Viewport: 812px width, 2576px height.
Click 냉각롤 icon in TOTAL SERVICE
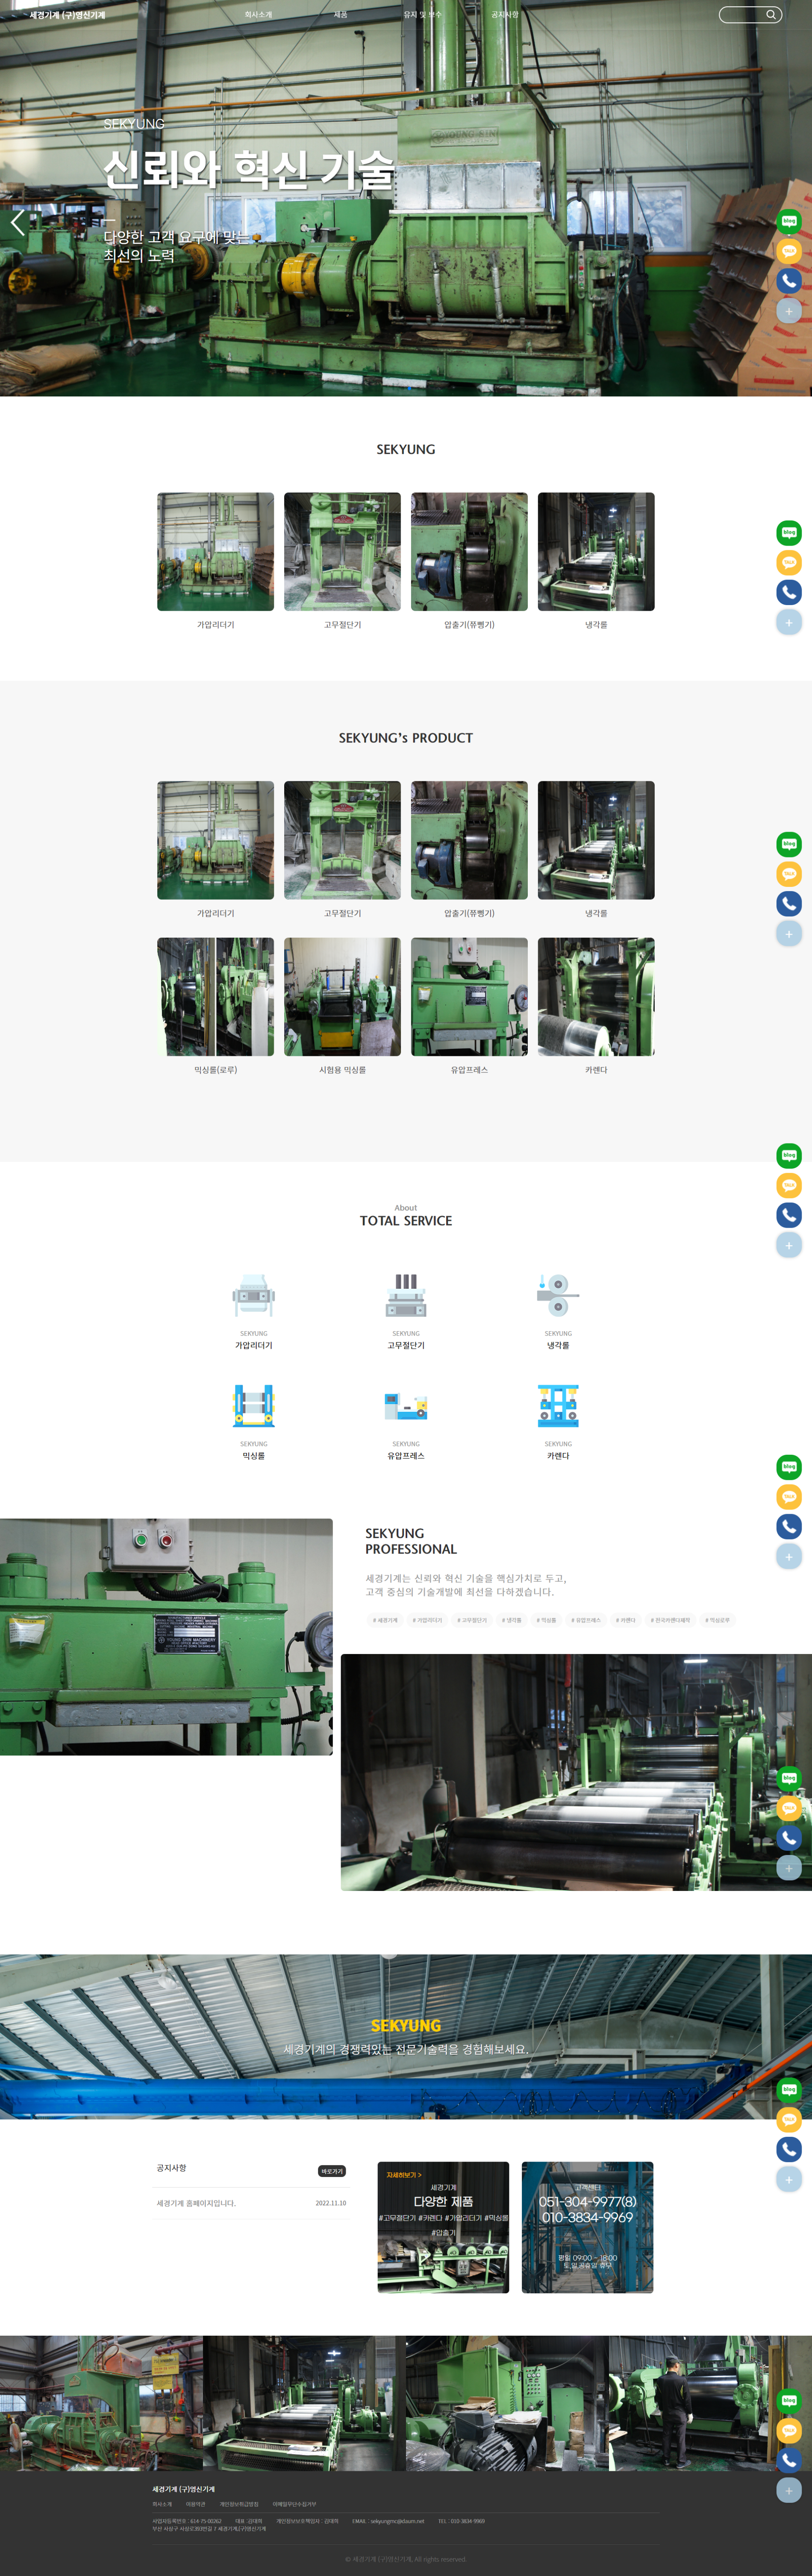pos(558,1295)
